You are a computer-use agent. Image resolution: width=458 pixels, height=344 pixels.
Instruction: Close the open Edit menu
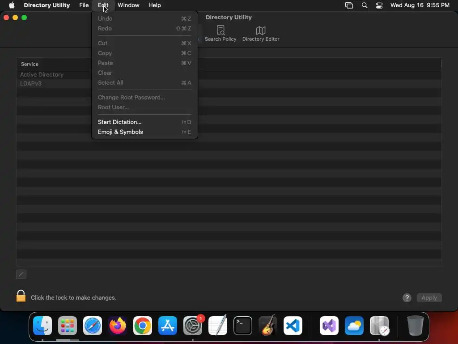click(103, 5)
